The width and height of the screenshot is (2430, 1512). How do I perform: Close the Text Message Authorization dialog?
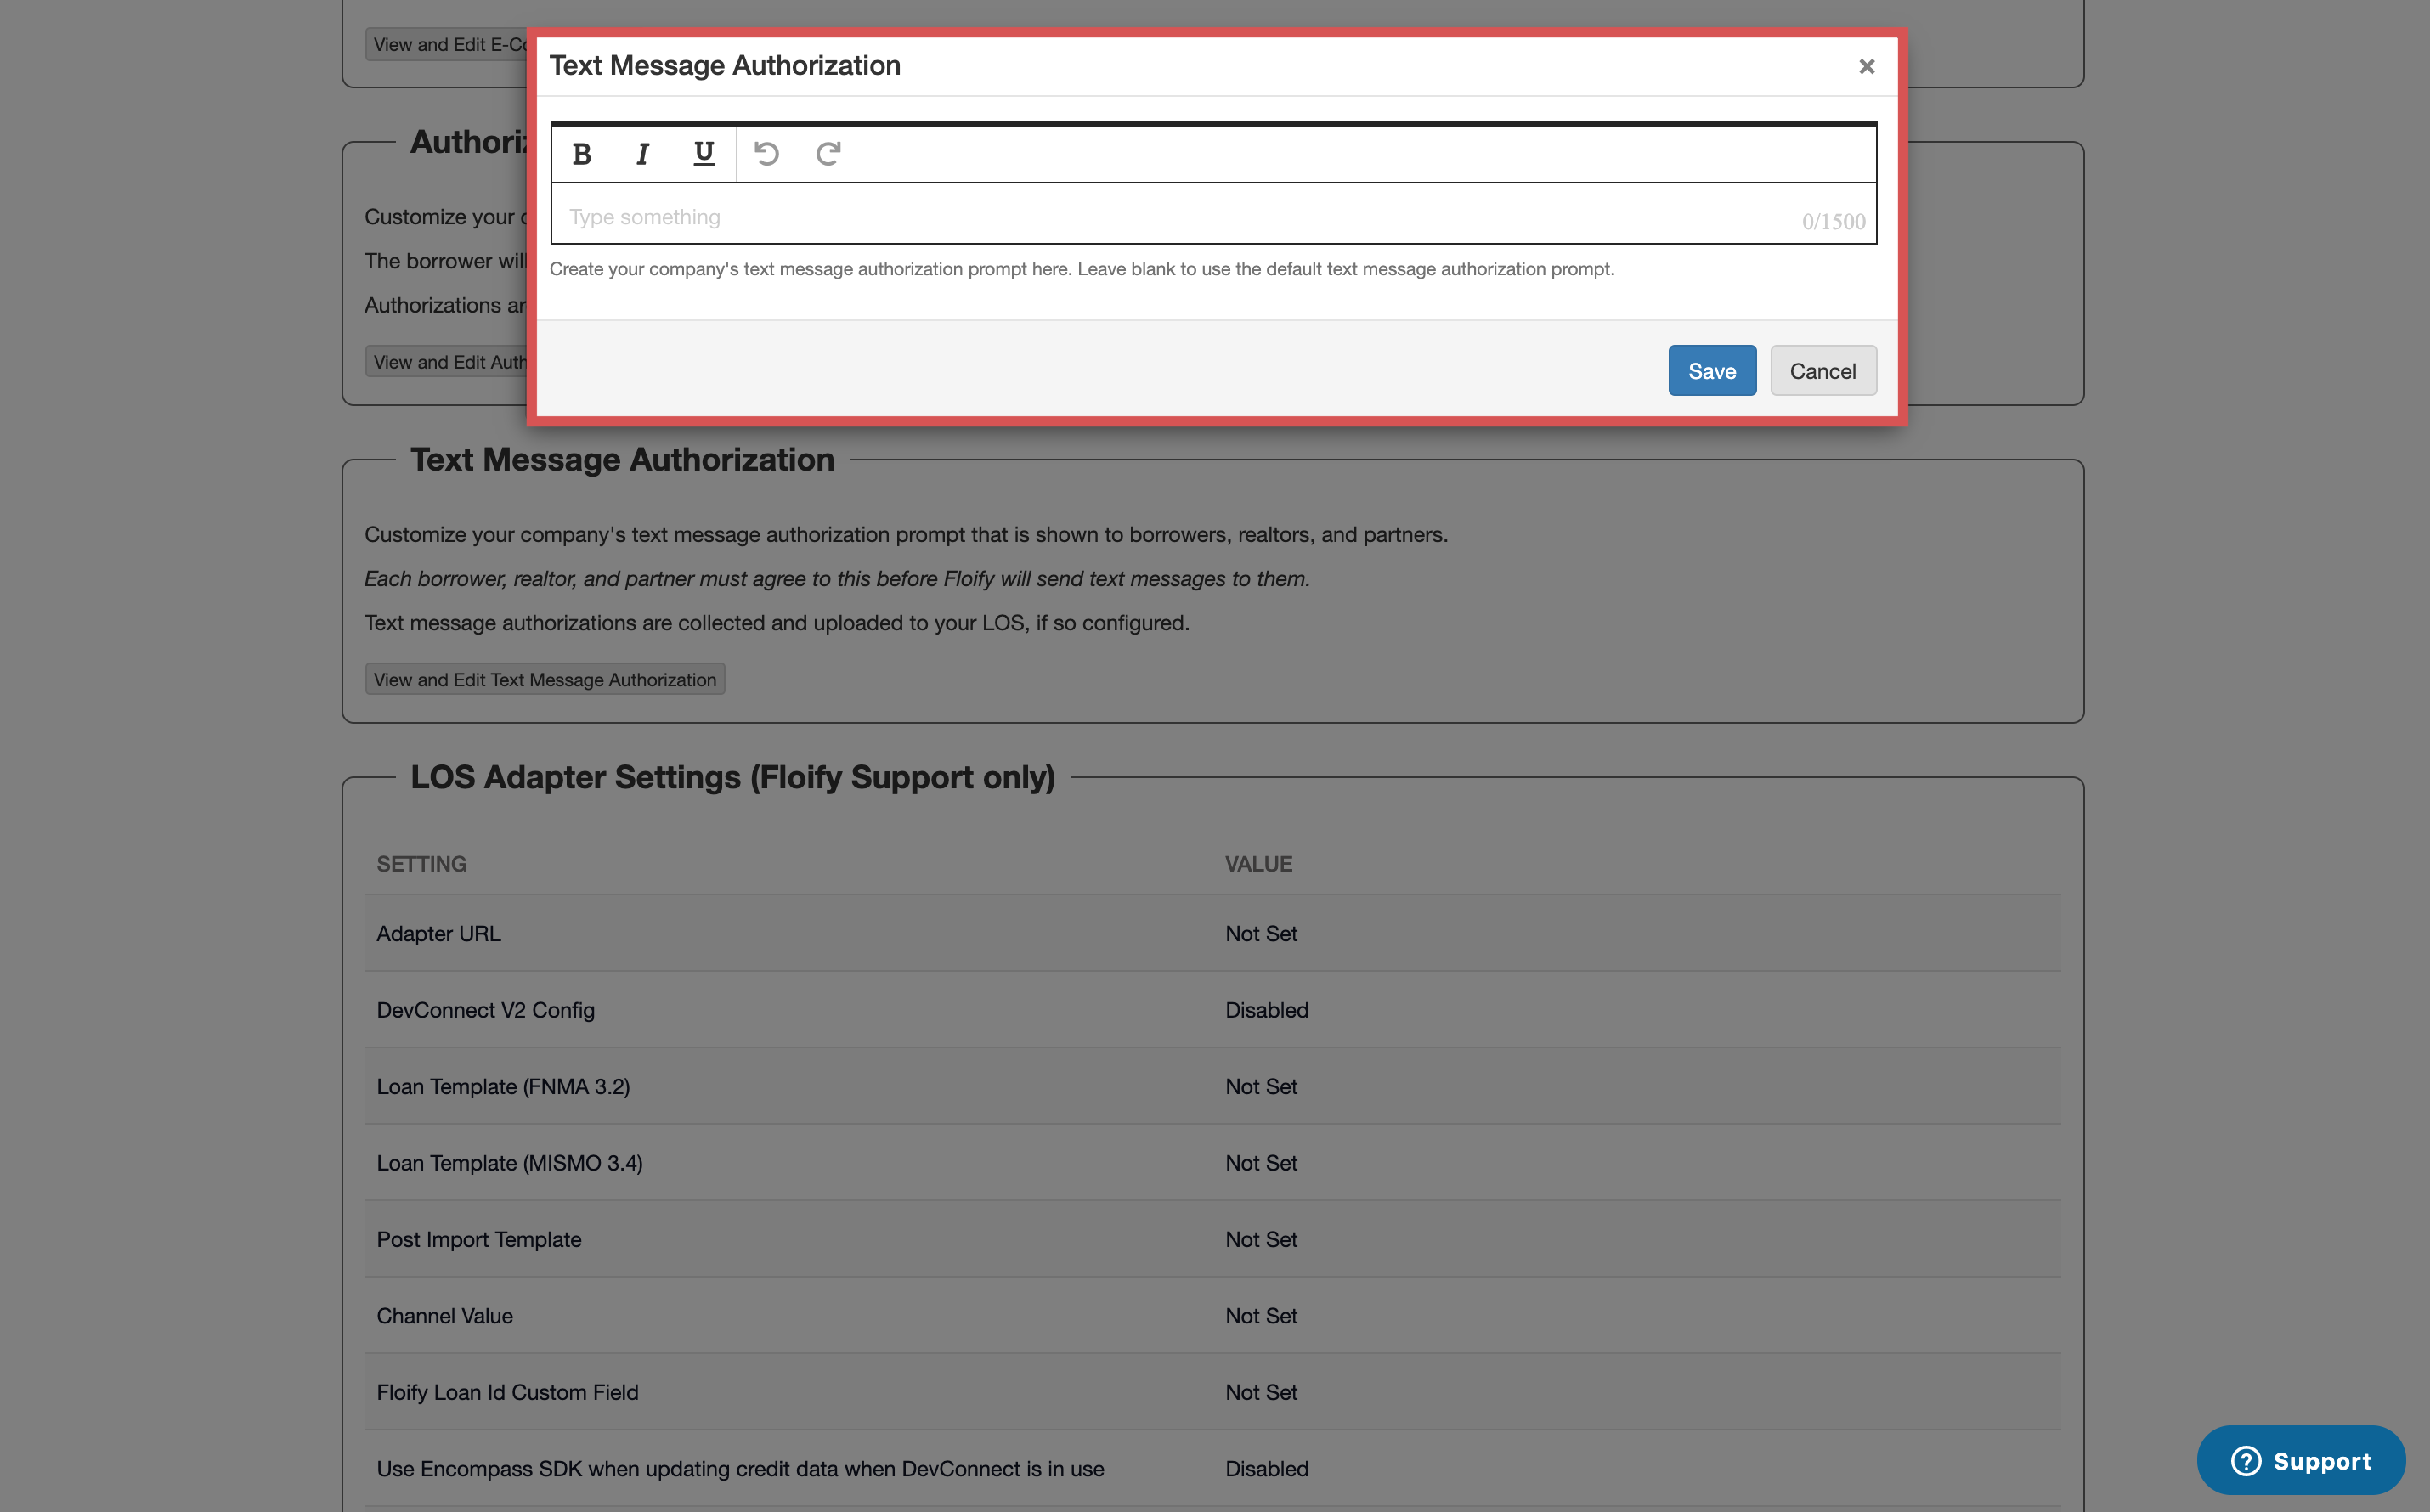point(1866,66)
